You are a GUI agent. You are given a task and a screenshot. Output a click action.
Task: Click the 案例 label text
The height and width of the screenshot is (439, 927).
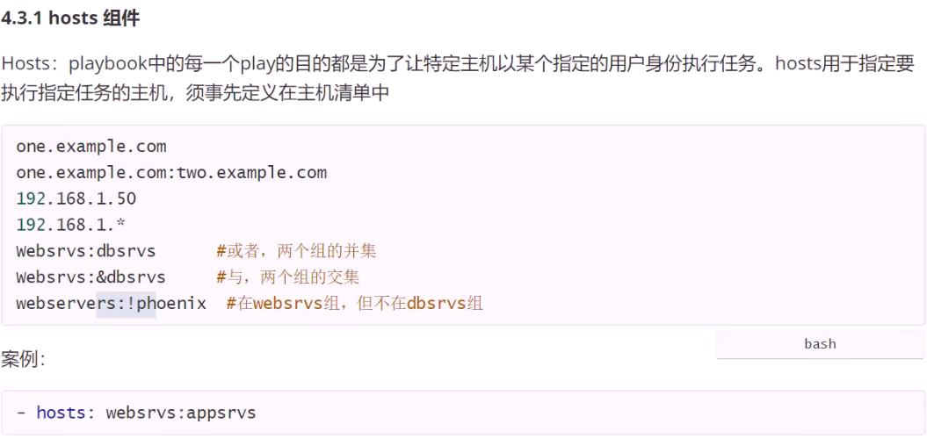point(24,358)
